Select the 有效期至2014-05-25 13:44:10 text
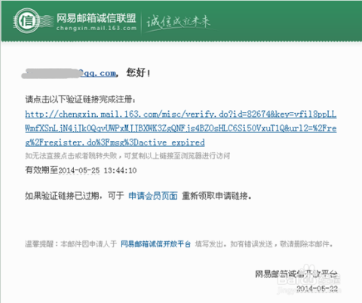The height and width of the screenshot is (303, 362). [x=81, y=170]
